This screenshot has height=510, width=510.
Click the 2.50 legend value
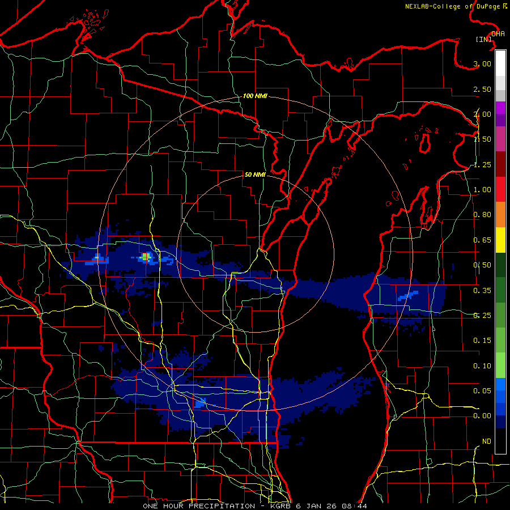pos(482,89)
